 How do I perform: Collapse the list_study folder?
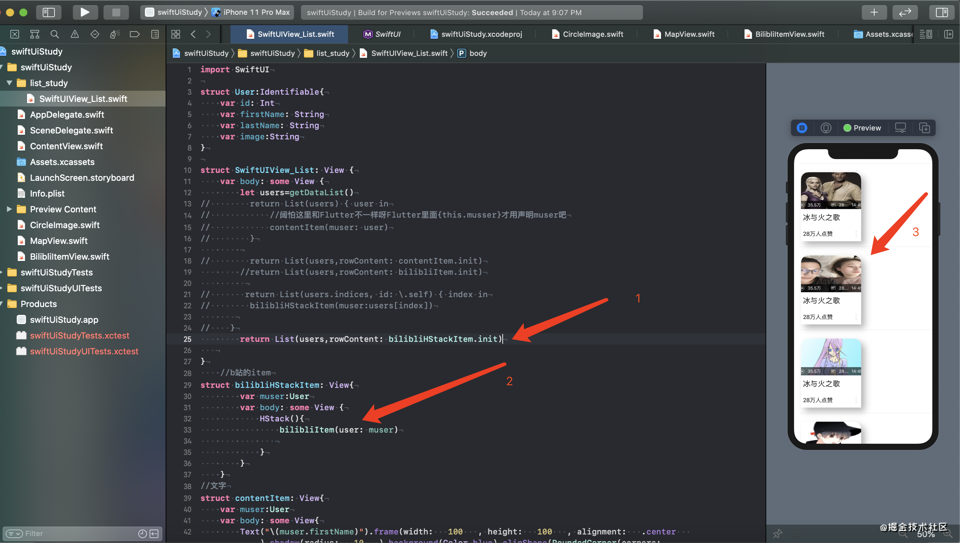(x=9, y=83)
